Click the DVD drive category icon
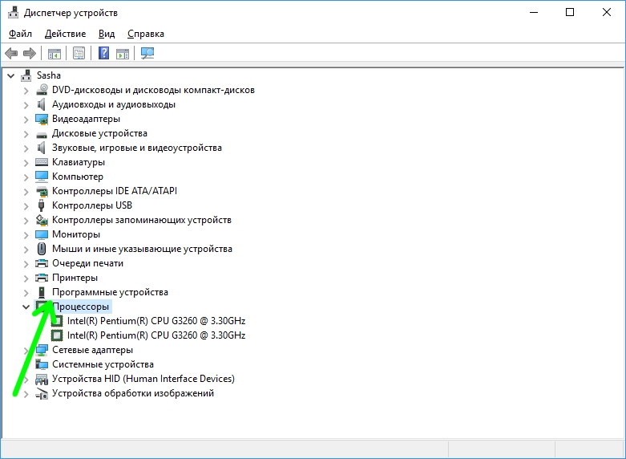Image resolution: width=626 pixels, height=459 pixels. click(42, 90)
